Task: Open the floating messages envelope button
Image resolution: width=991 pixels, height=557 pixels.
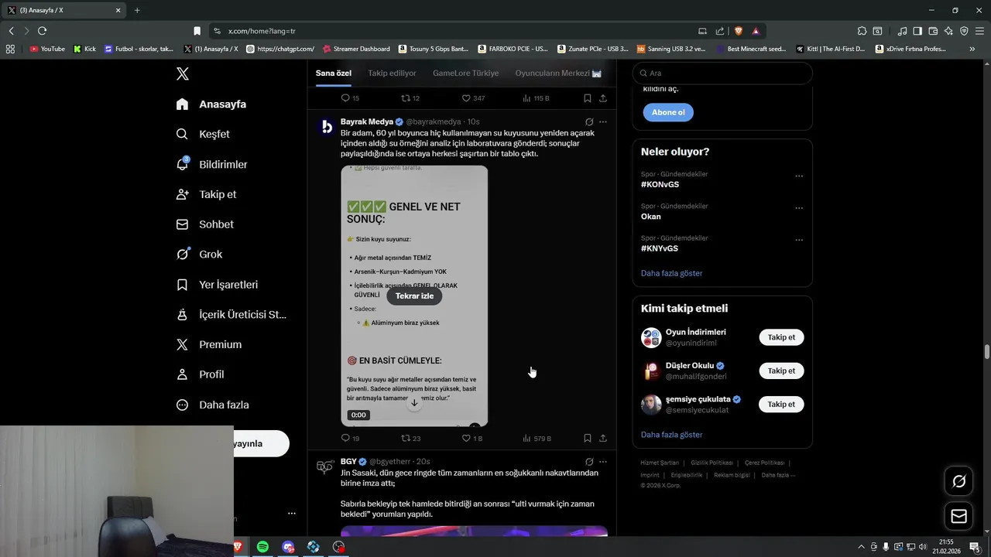Action: (x=958, y=516)
